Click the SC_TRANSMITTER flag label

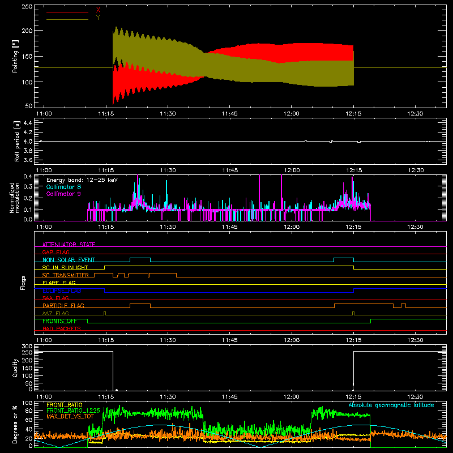66,275
